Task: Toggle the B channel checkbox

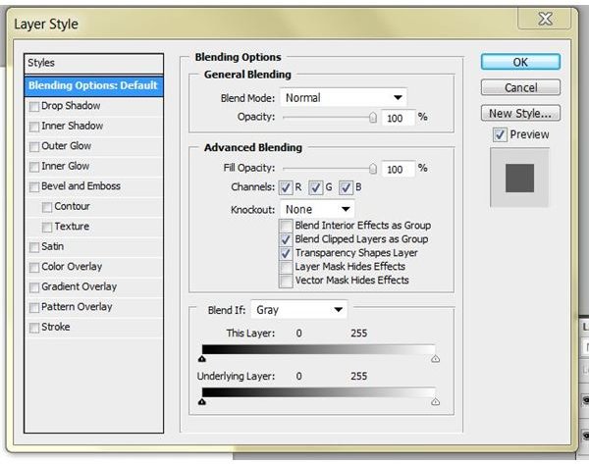Action: coord(346,187)
